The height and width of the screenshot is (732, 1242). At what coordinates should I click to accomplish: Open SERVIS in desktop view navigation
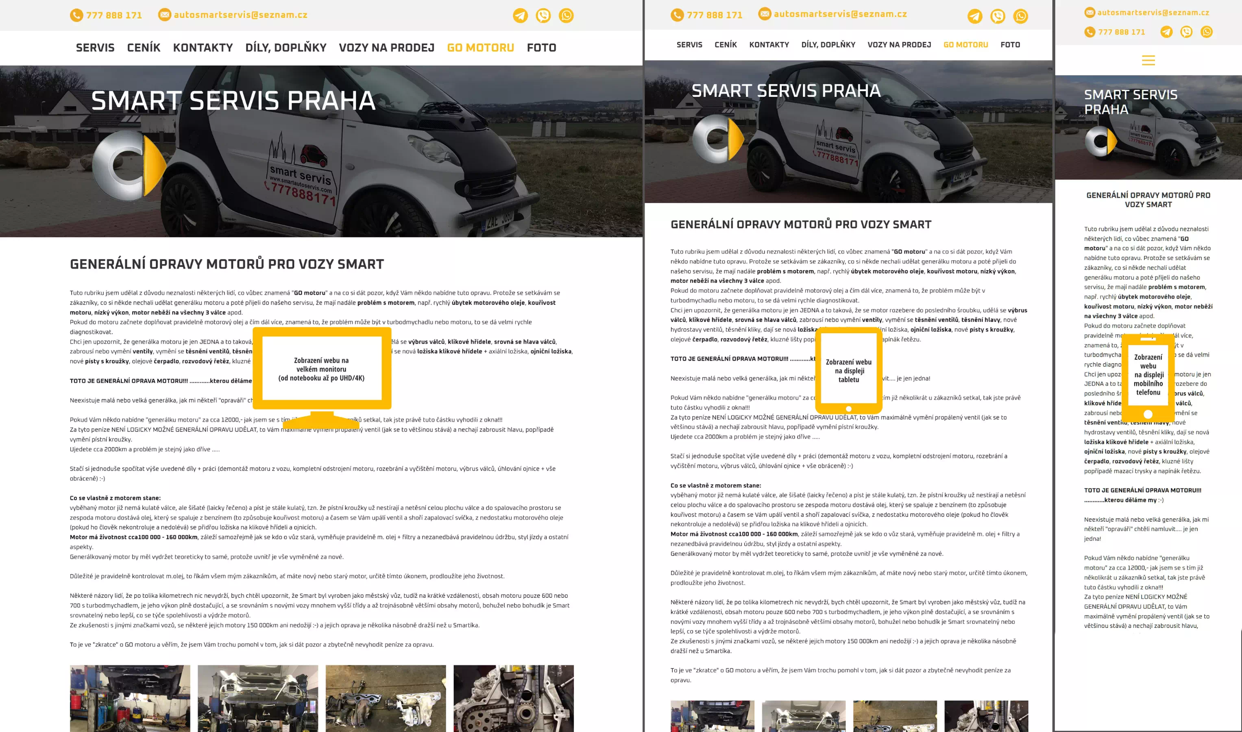(95, 48)
